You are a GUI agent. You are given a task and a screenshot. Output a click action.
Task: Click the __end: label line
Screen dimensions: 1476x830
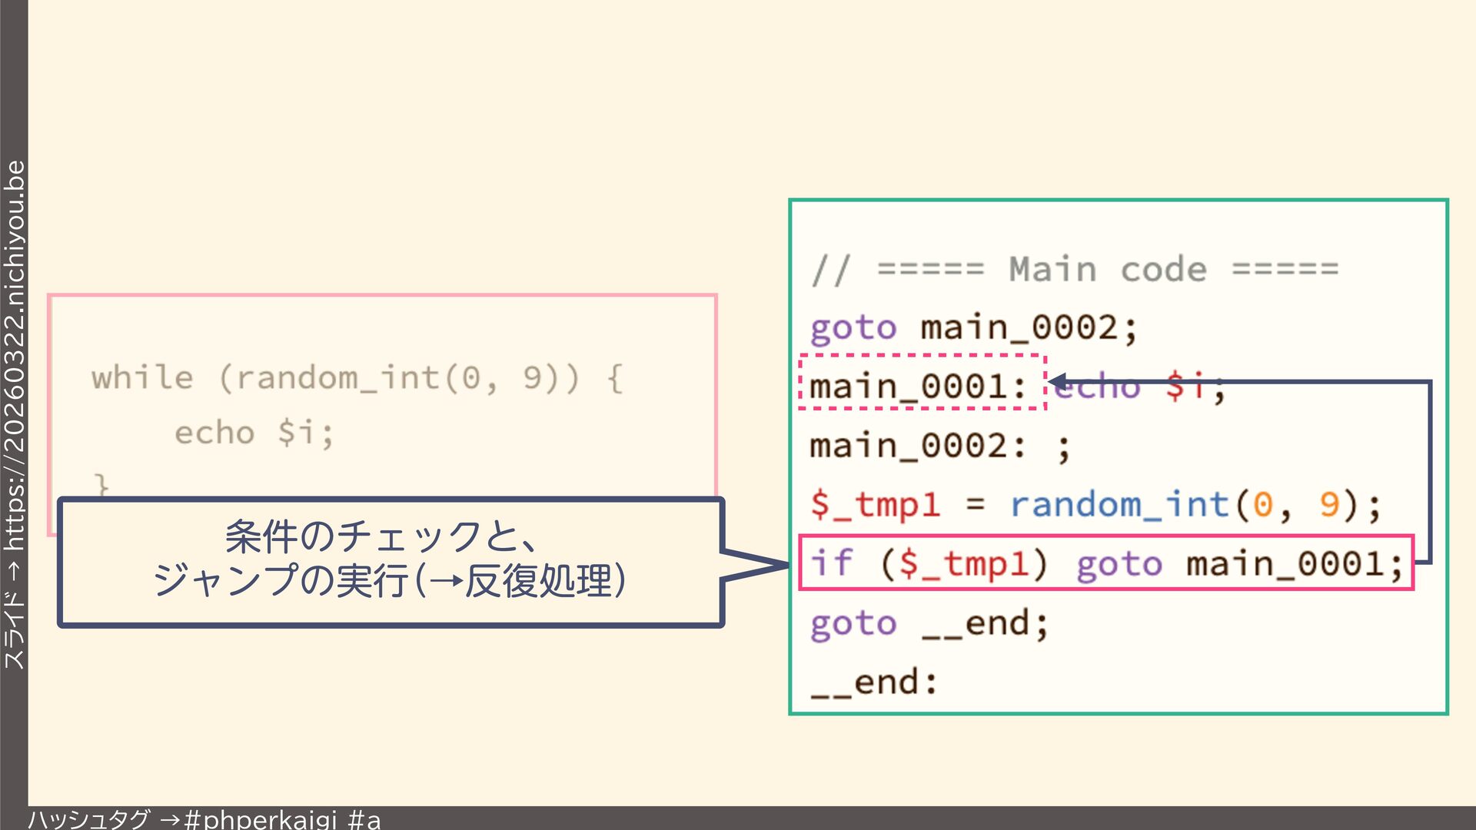873,682
